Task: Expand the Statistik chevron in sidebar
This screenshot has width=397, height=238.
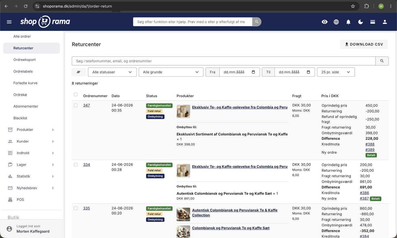Action: [53, 176]
